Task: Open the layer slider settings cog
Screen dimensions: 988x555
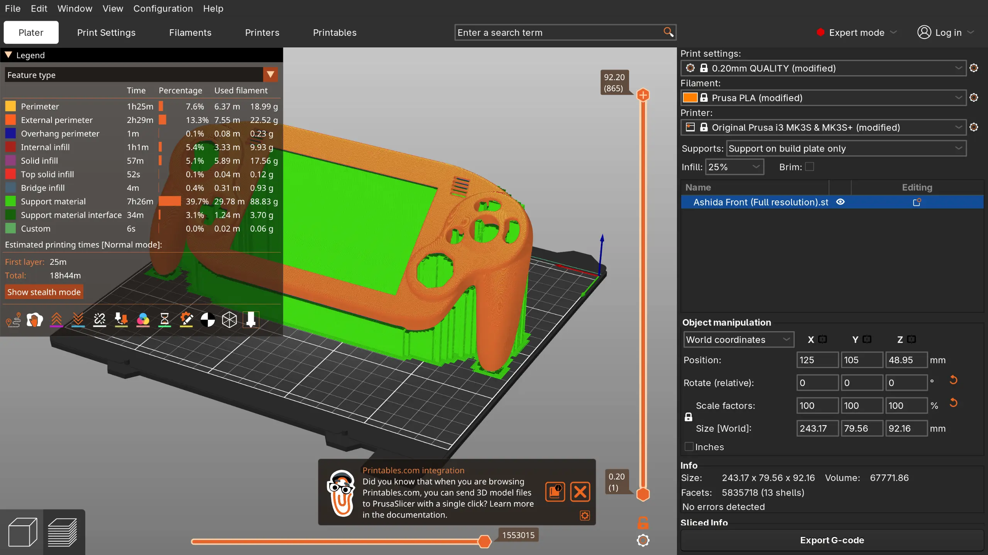Action: click(643, 540)
